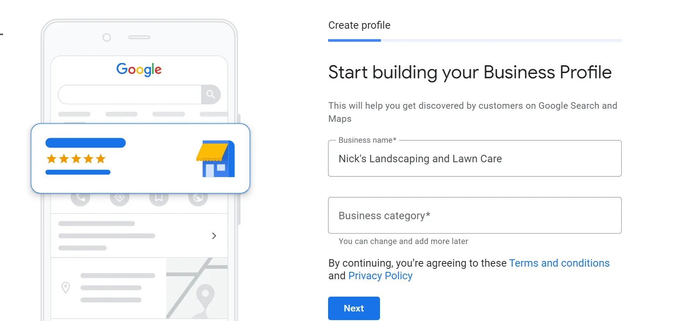Click the Google logo in phone illustration

point(139,70)
